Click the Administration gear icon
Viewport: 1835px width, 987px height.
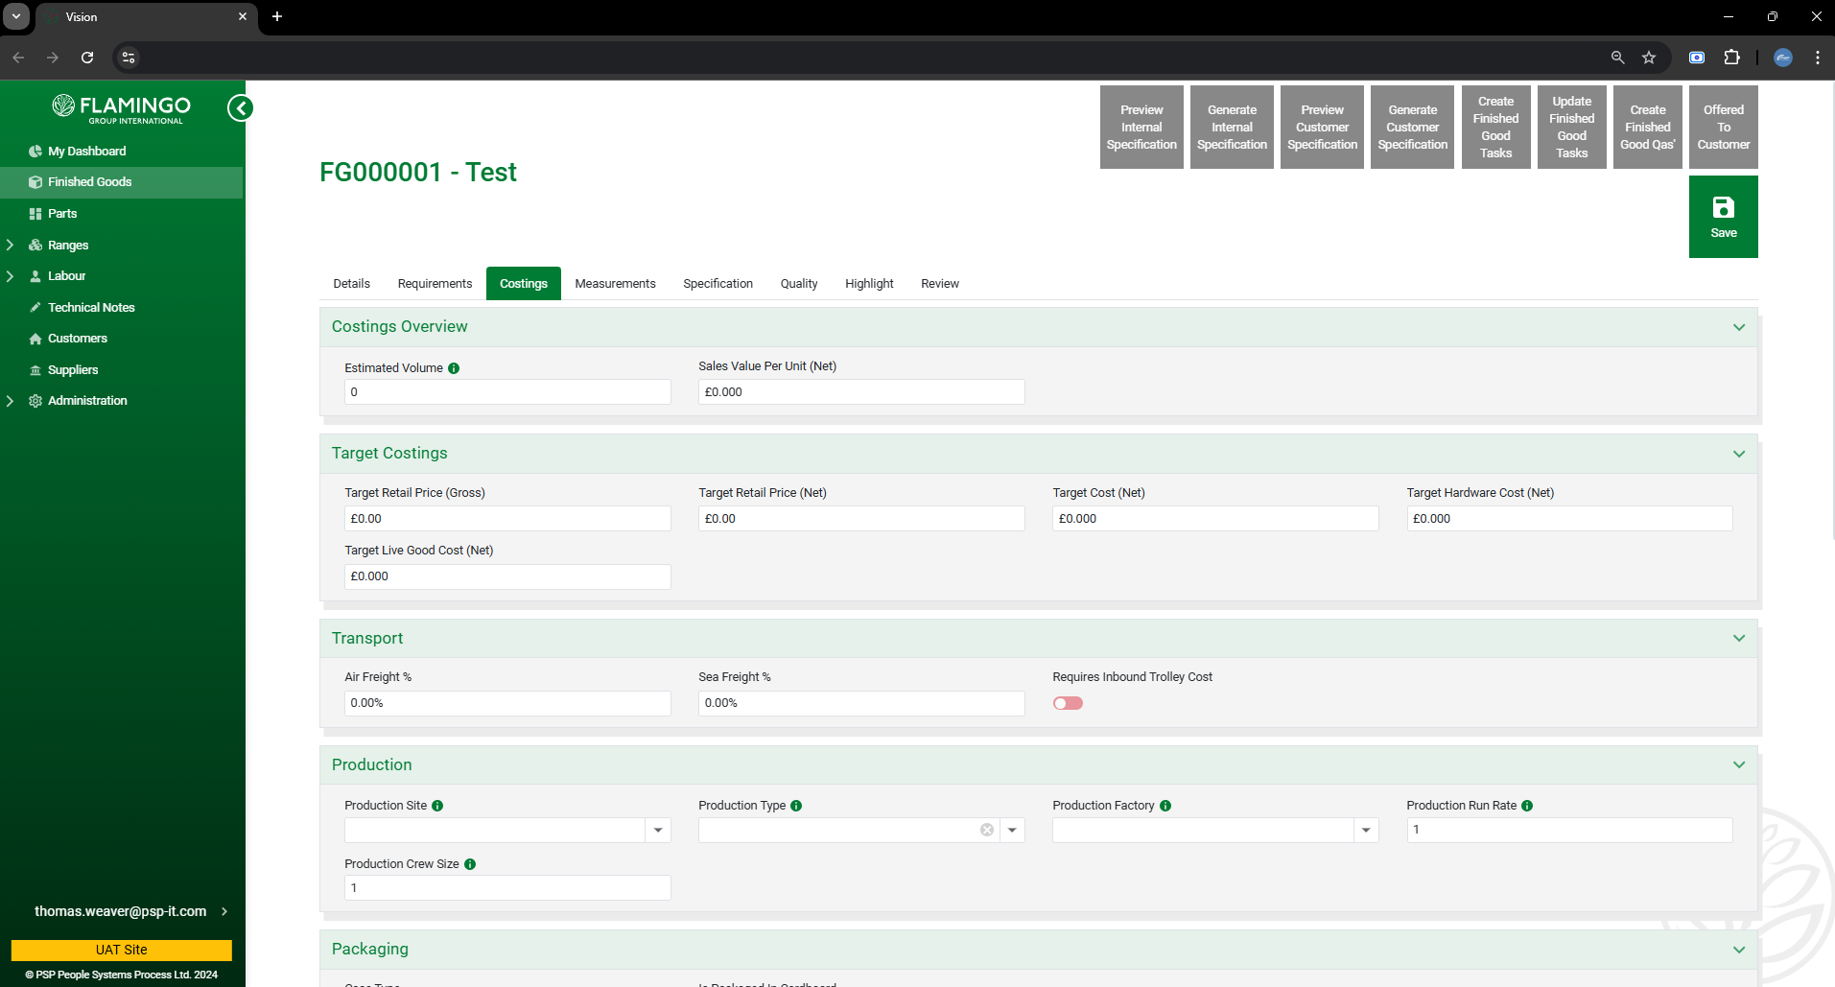pyautogui.click(x=35, y=401)
